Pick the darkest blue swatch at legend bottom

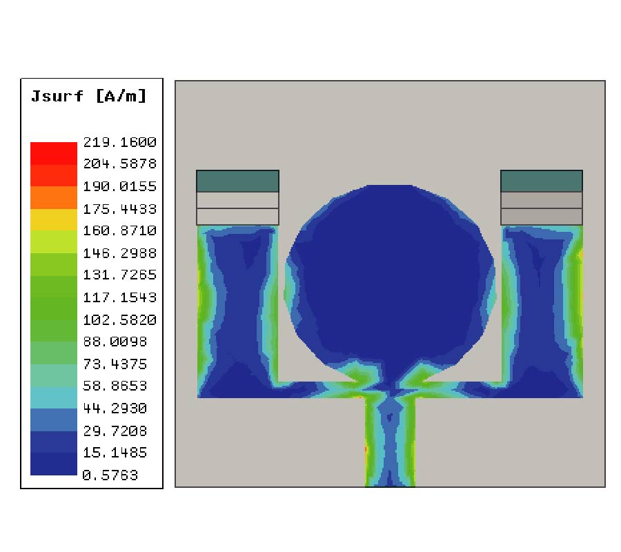tap(53, 464)
